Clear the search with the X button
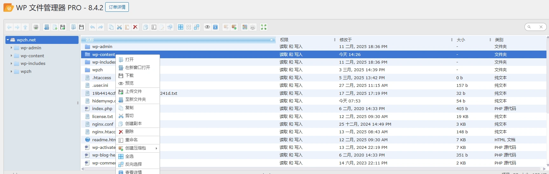The width and height of the screenshot is (549, 174). click(x=541, y=27)
